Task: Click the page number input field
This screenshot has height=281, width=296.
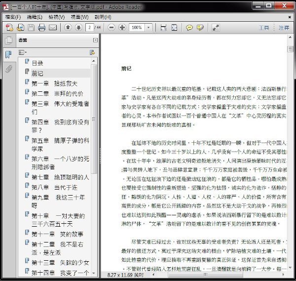Action: pyautogui.click(x=89, y=28)
